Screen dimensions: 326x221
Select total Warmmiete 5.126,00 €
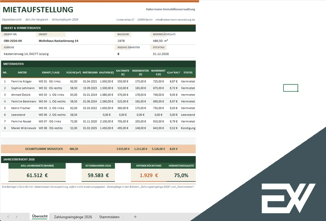tap(159, 149)
